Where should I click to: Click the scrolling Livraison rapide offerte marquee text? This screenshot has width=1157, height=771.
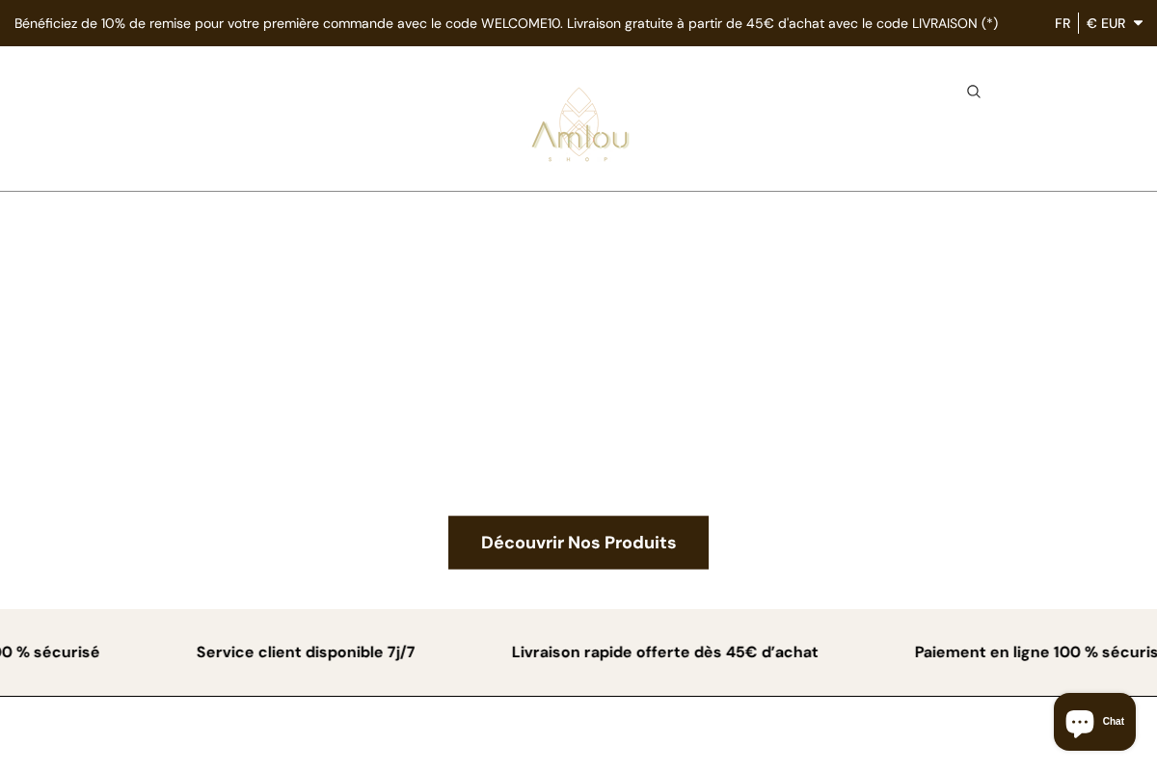tap(664, 652)
